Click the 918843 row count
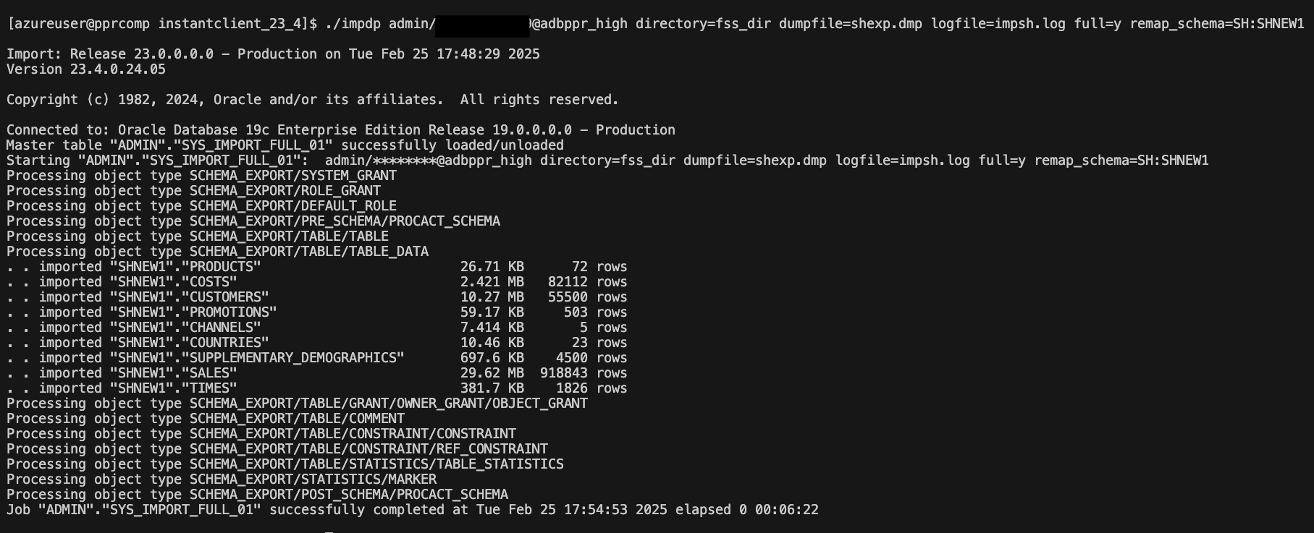1314x533 pixels. 564,373
